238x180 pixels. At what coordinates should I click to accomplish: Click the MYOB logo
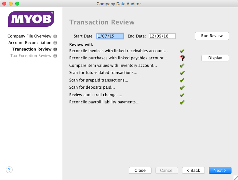[31, 19]
